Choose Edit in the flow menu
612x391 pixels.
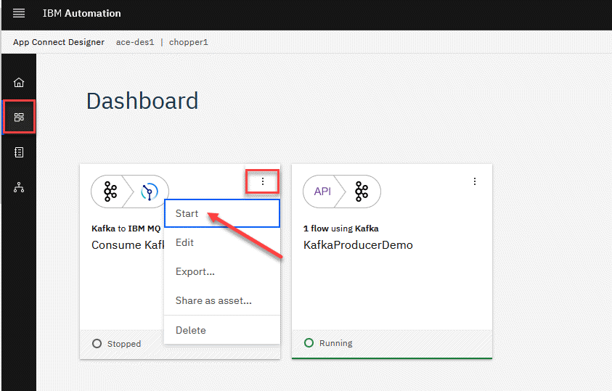pos(184,242)
